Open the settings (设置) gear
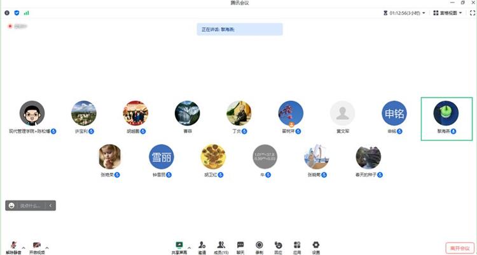The image size is (477, 255). [x=316, y=248]
